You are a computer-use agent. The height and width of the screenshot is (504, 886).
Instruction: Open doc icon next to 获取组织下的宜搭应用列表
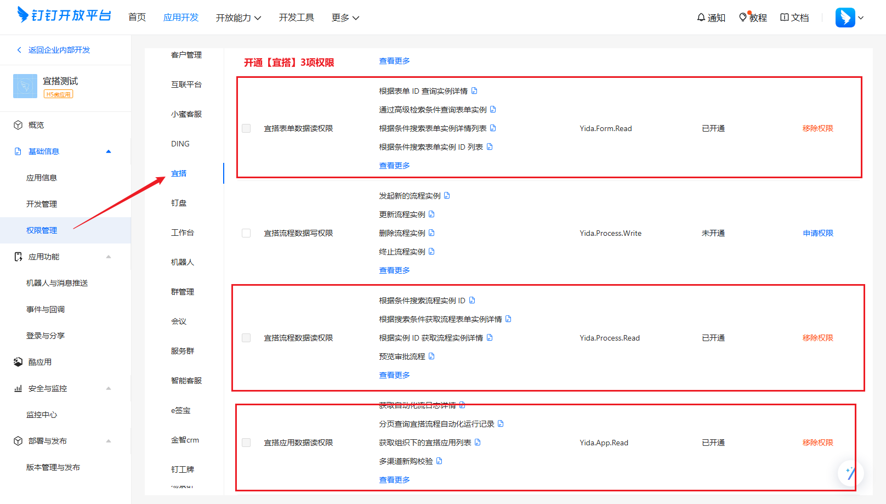pyautogui.click(x=478, y=443)
